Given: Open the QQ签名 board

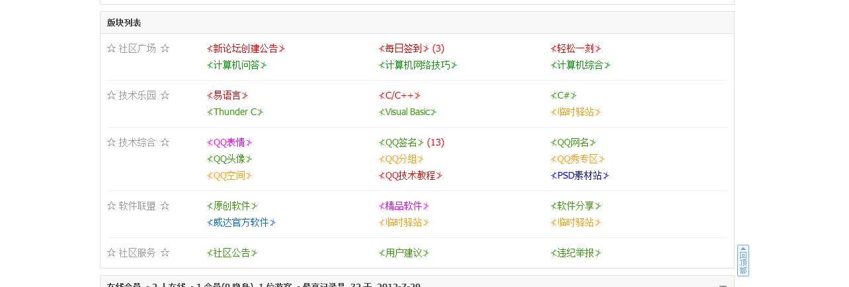Looking at the screenshot, I should pyautogui.click(x=401, y=142).
